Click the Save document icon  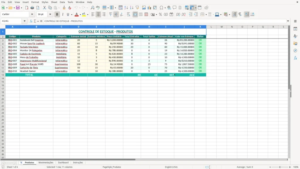pos(18,8)
